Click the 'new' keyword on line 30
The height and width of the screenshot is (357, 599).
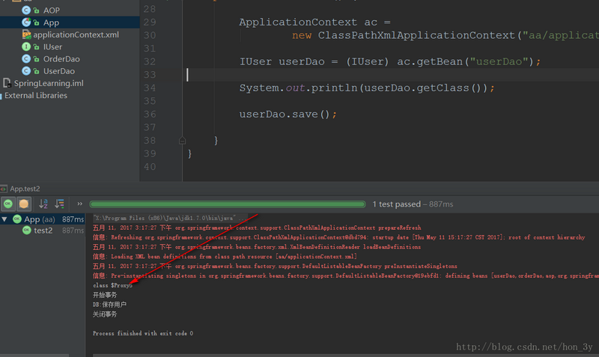pyautogui.click(x=302, y=35)
